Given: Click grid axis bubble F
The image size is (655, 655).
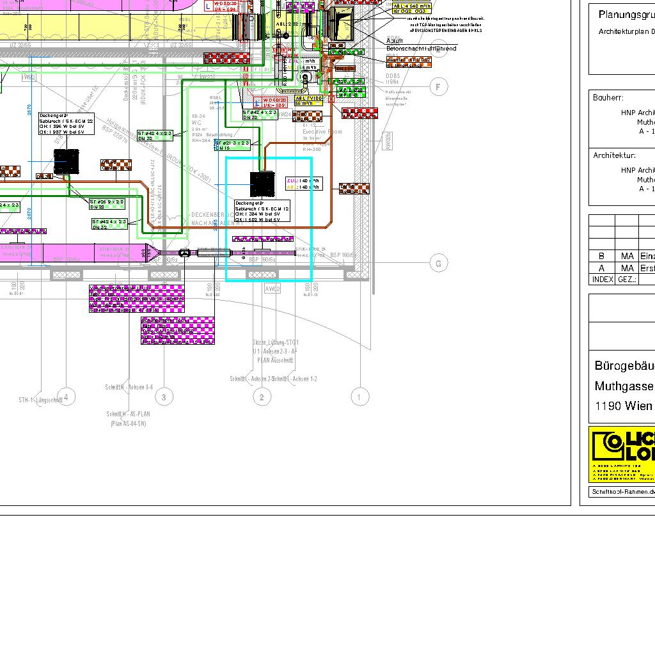Looking at the screenshot, I should pos(438,87).
